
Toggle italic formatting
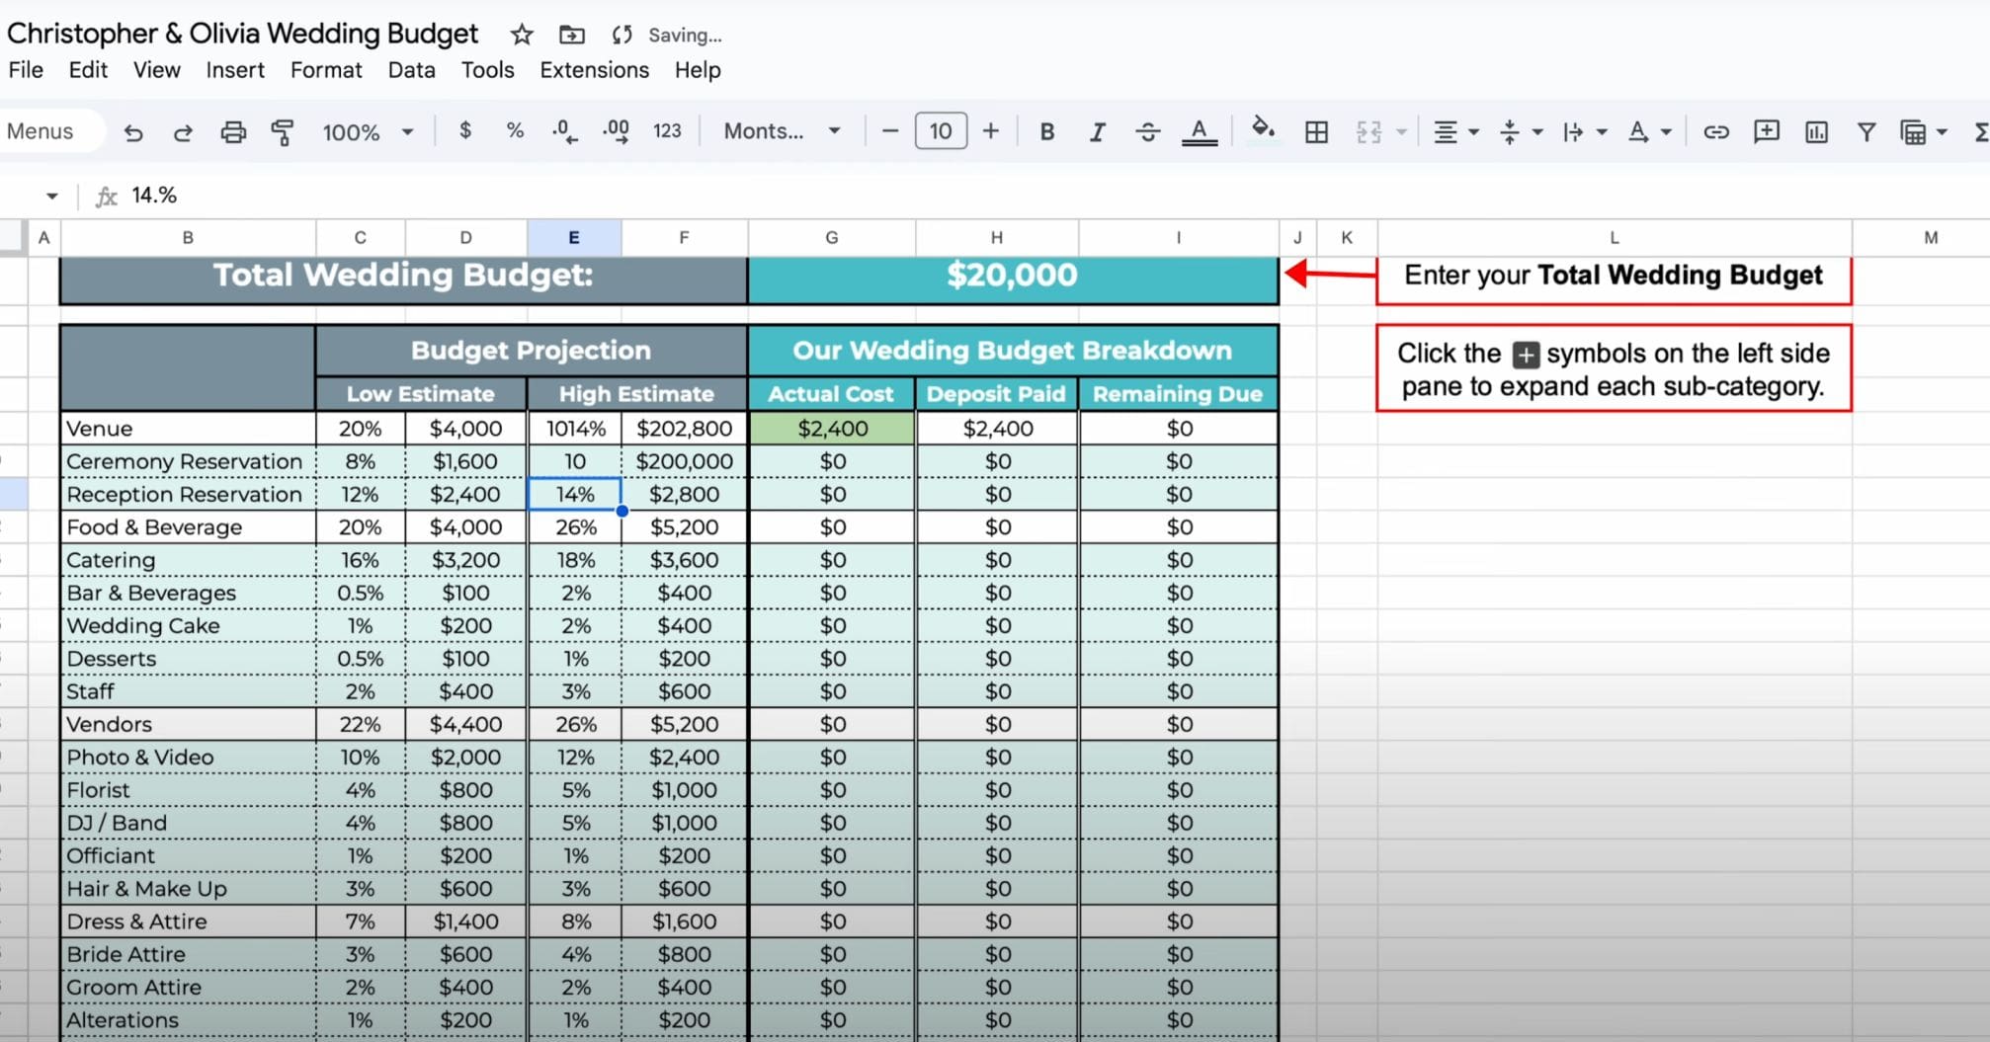click(1097, 132)
